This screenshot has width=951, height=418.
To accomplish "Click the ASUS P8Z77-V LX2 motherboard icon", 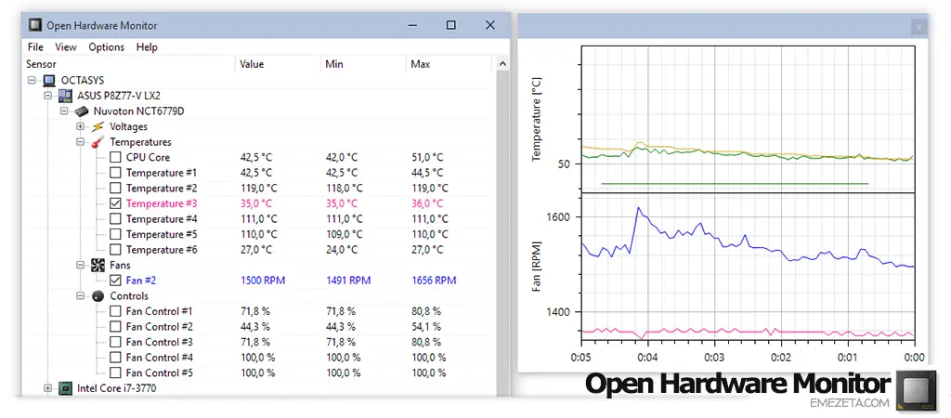I will click(66, 96).
